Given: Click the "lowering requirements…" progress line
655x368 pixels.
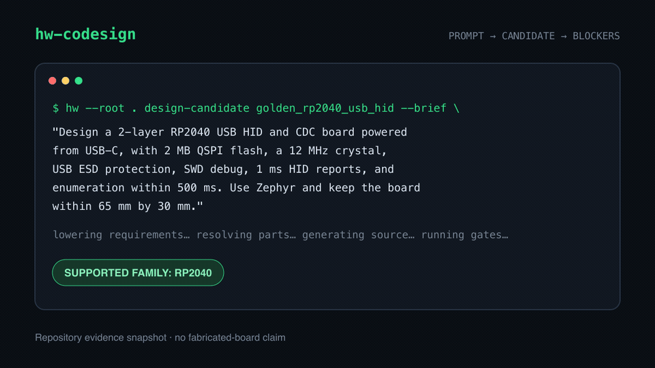Looking at the screenshot, I should [x=280, y=235].
